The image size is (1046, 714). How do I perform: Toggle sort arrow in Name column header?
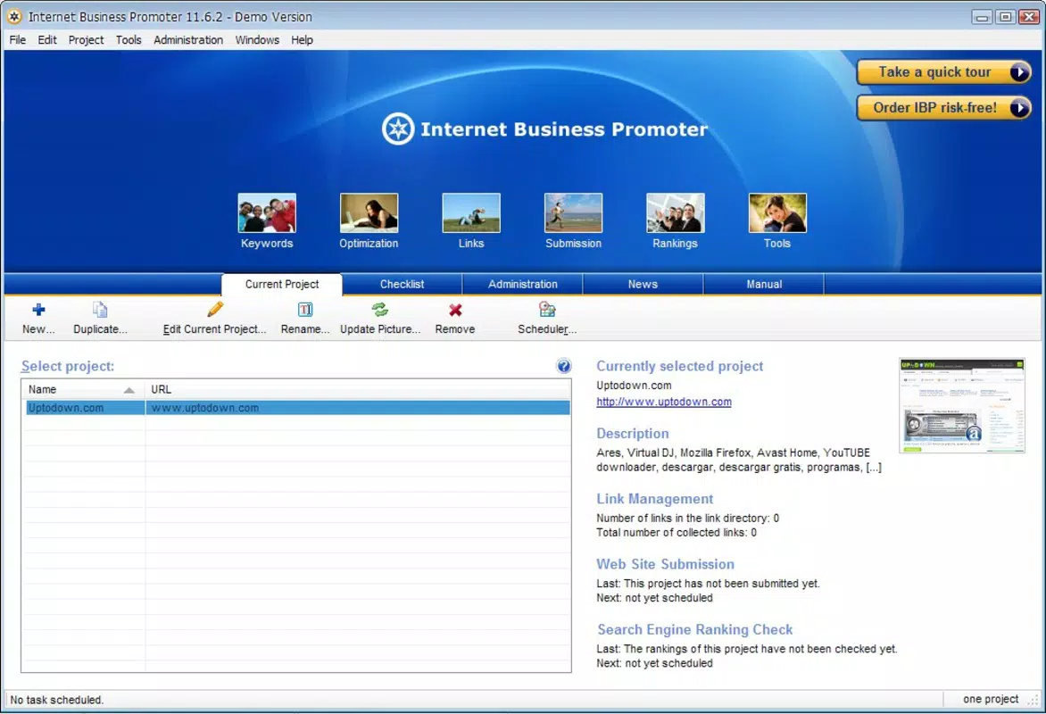pos(129,390)
